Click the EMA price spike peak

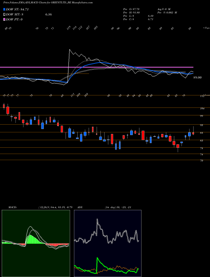(x=69, y=50)
